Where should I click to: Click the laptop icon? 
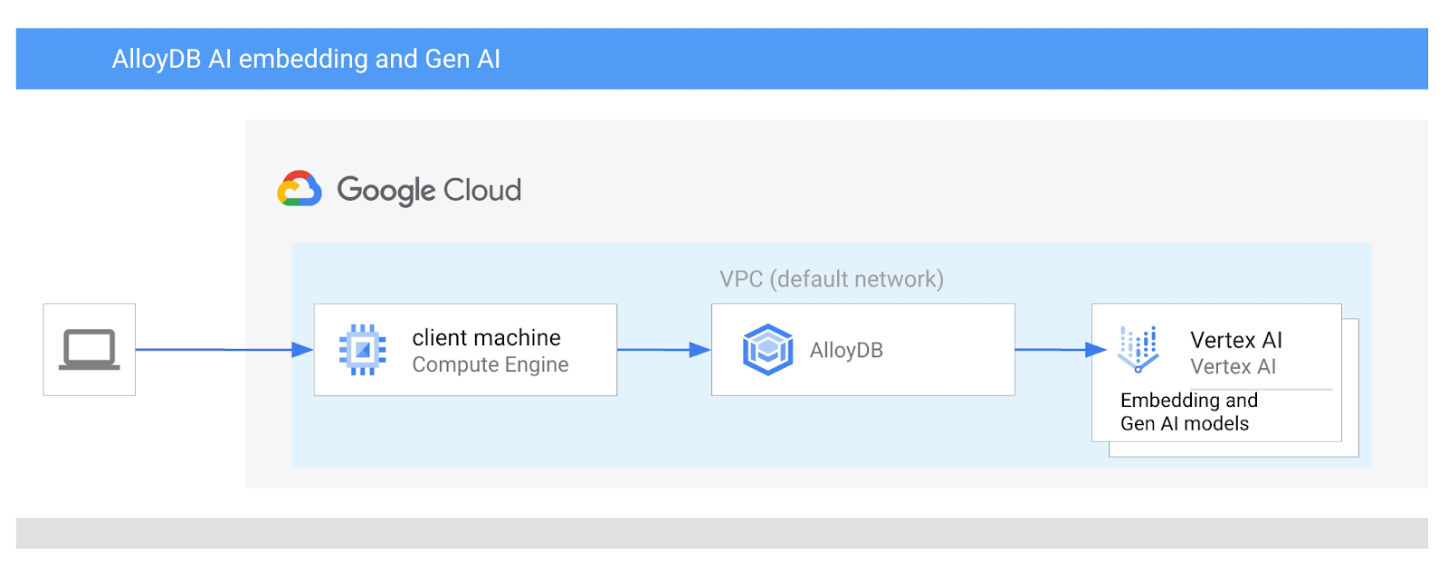[90, 350]
